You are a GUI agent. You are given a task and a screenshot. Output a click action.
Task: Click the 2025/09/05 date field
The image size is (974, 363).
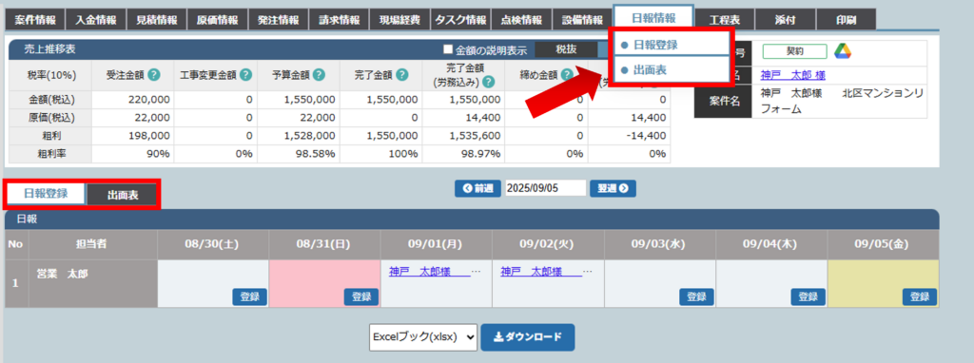(x=545, y=188)
